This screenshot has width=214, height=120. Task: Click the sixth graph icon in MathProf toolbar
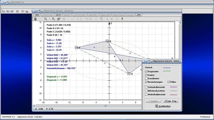27,11
